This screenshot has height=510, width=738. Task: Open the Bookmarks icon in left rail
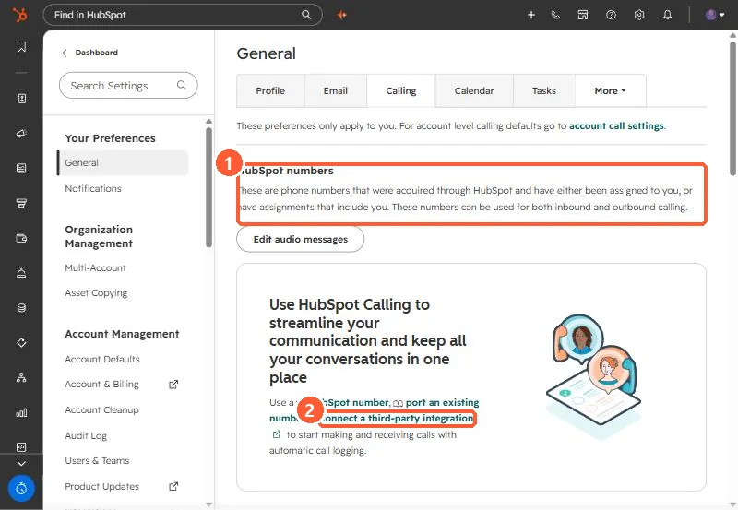click(21, 47)
